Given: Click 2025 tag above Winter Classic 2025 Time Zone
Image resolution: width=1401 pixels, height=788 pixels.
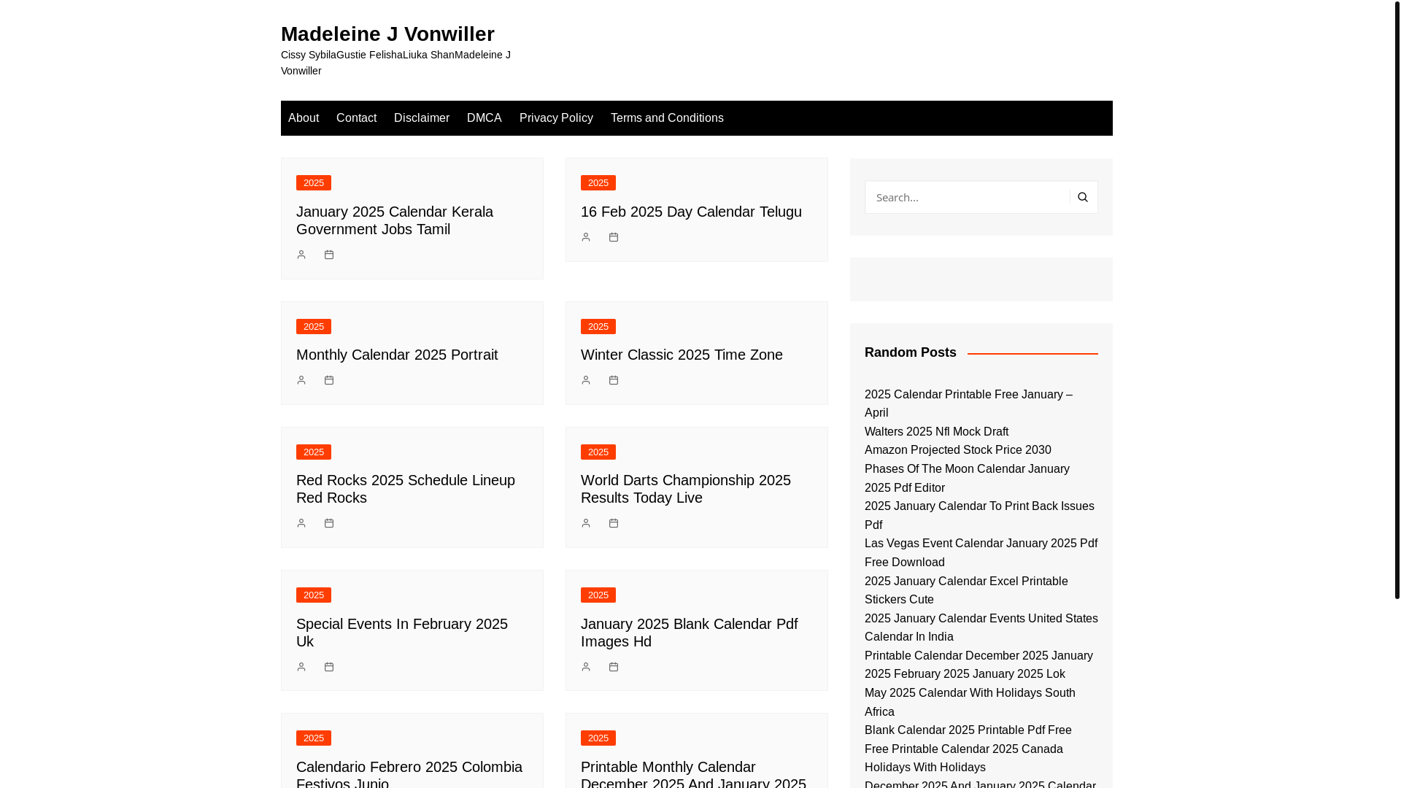Looking at the screenshot, I should (x=598, y=326).
